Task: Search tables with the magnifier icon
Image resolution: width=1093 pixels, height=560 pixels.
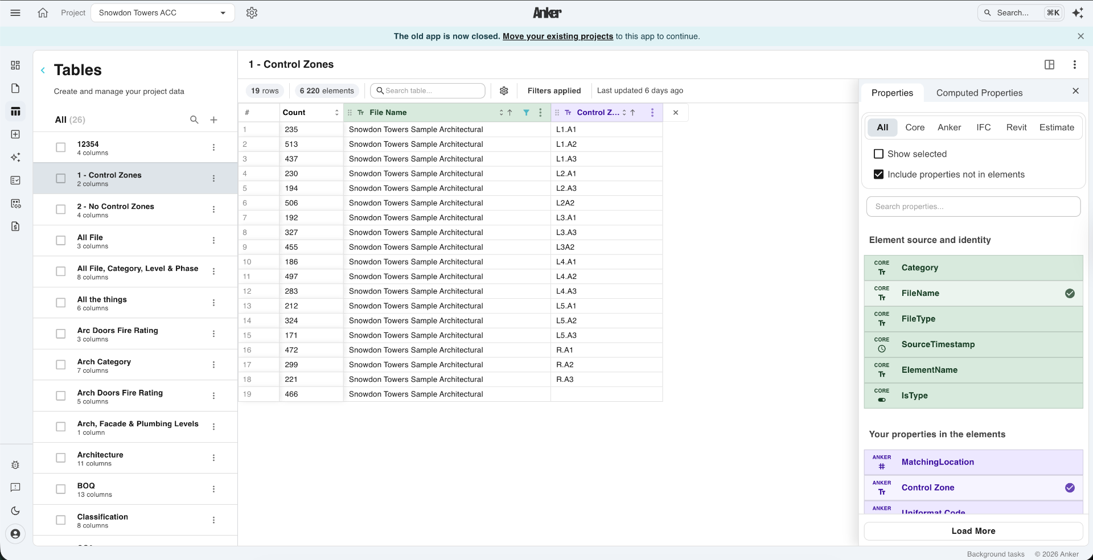Action: 194,120
